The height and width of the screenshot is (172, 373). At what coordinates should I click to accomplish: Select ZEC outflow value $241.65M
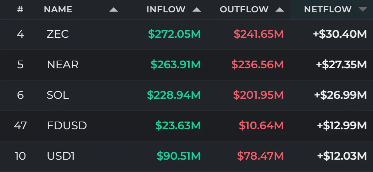[259, 34]
